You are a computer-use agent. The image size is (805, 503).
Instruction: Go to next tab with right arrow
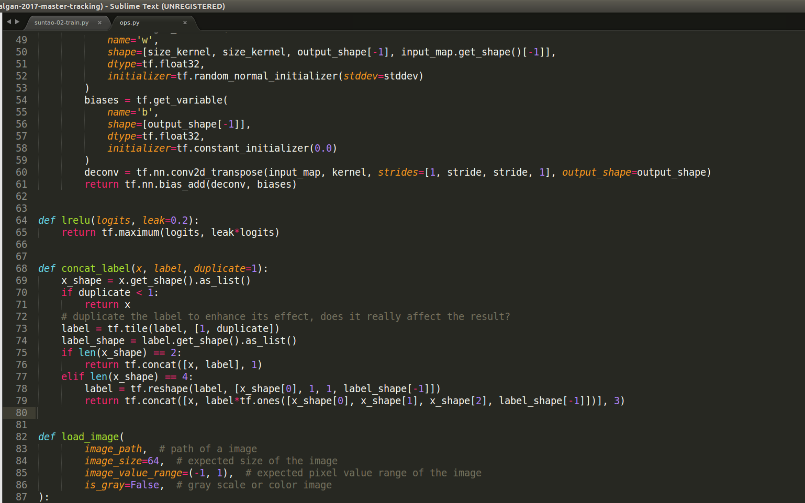(17, 22)
